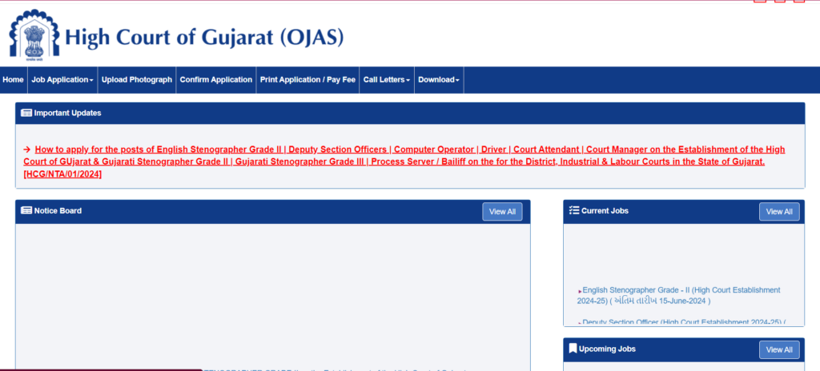This screenshot has width=820, height=371.
Task: Expand the Download dropdown menu
Action: coord(439,80)
